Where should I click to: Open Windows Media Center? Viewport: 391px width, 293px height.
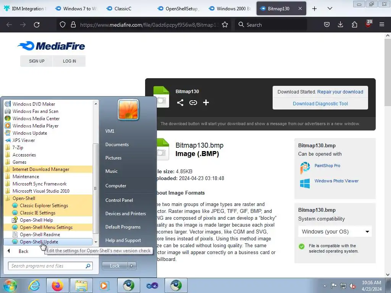click(x=48, y=119)
